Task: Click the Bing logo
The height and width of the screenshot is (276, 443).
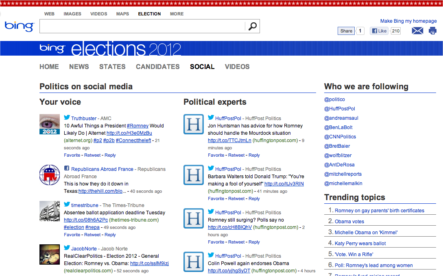Action: tap(17, 26)
